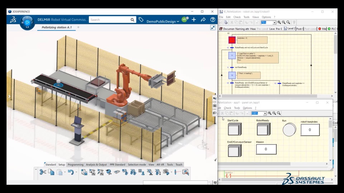
Task: Click the user avatar icon in the top bar
Action: point(185,19)
